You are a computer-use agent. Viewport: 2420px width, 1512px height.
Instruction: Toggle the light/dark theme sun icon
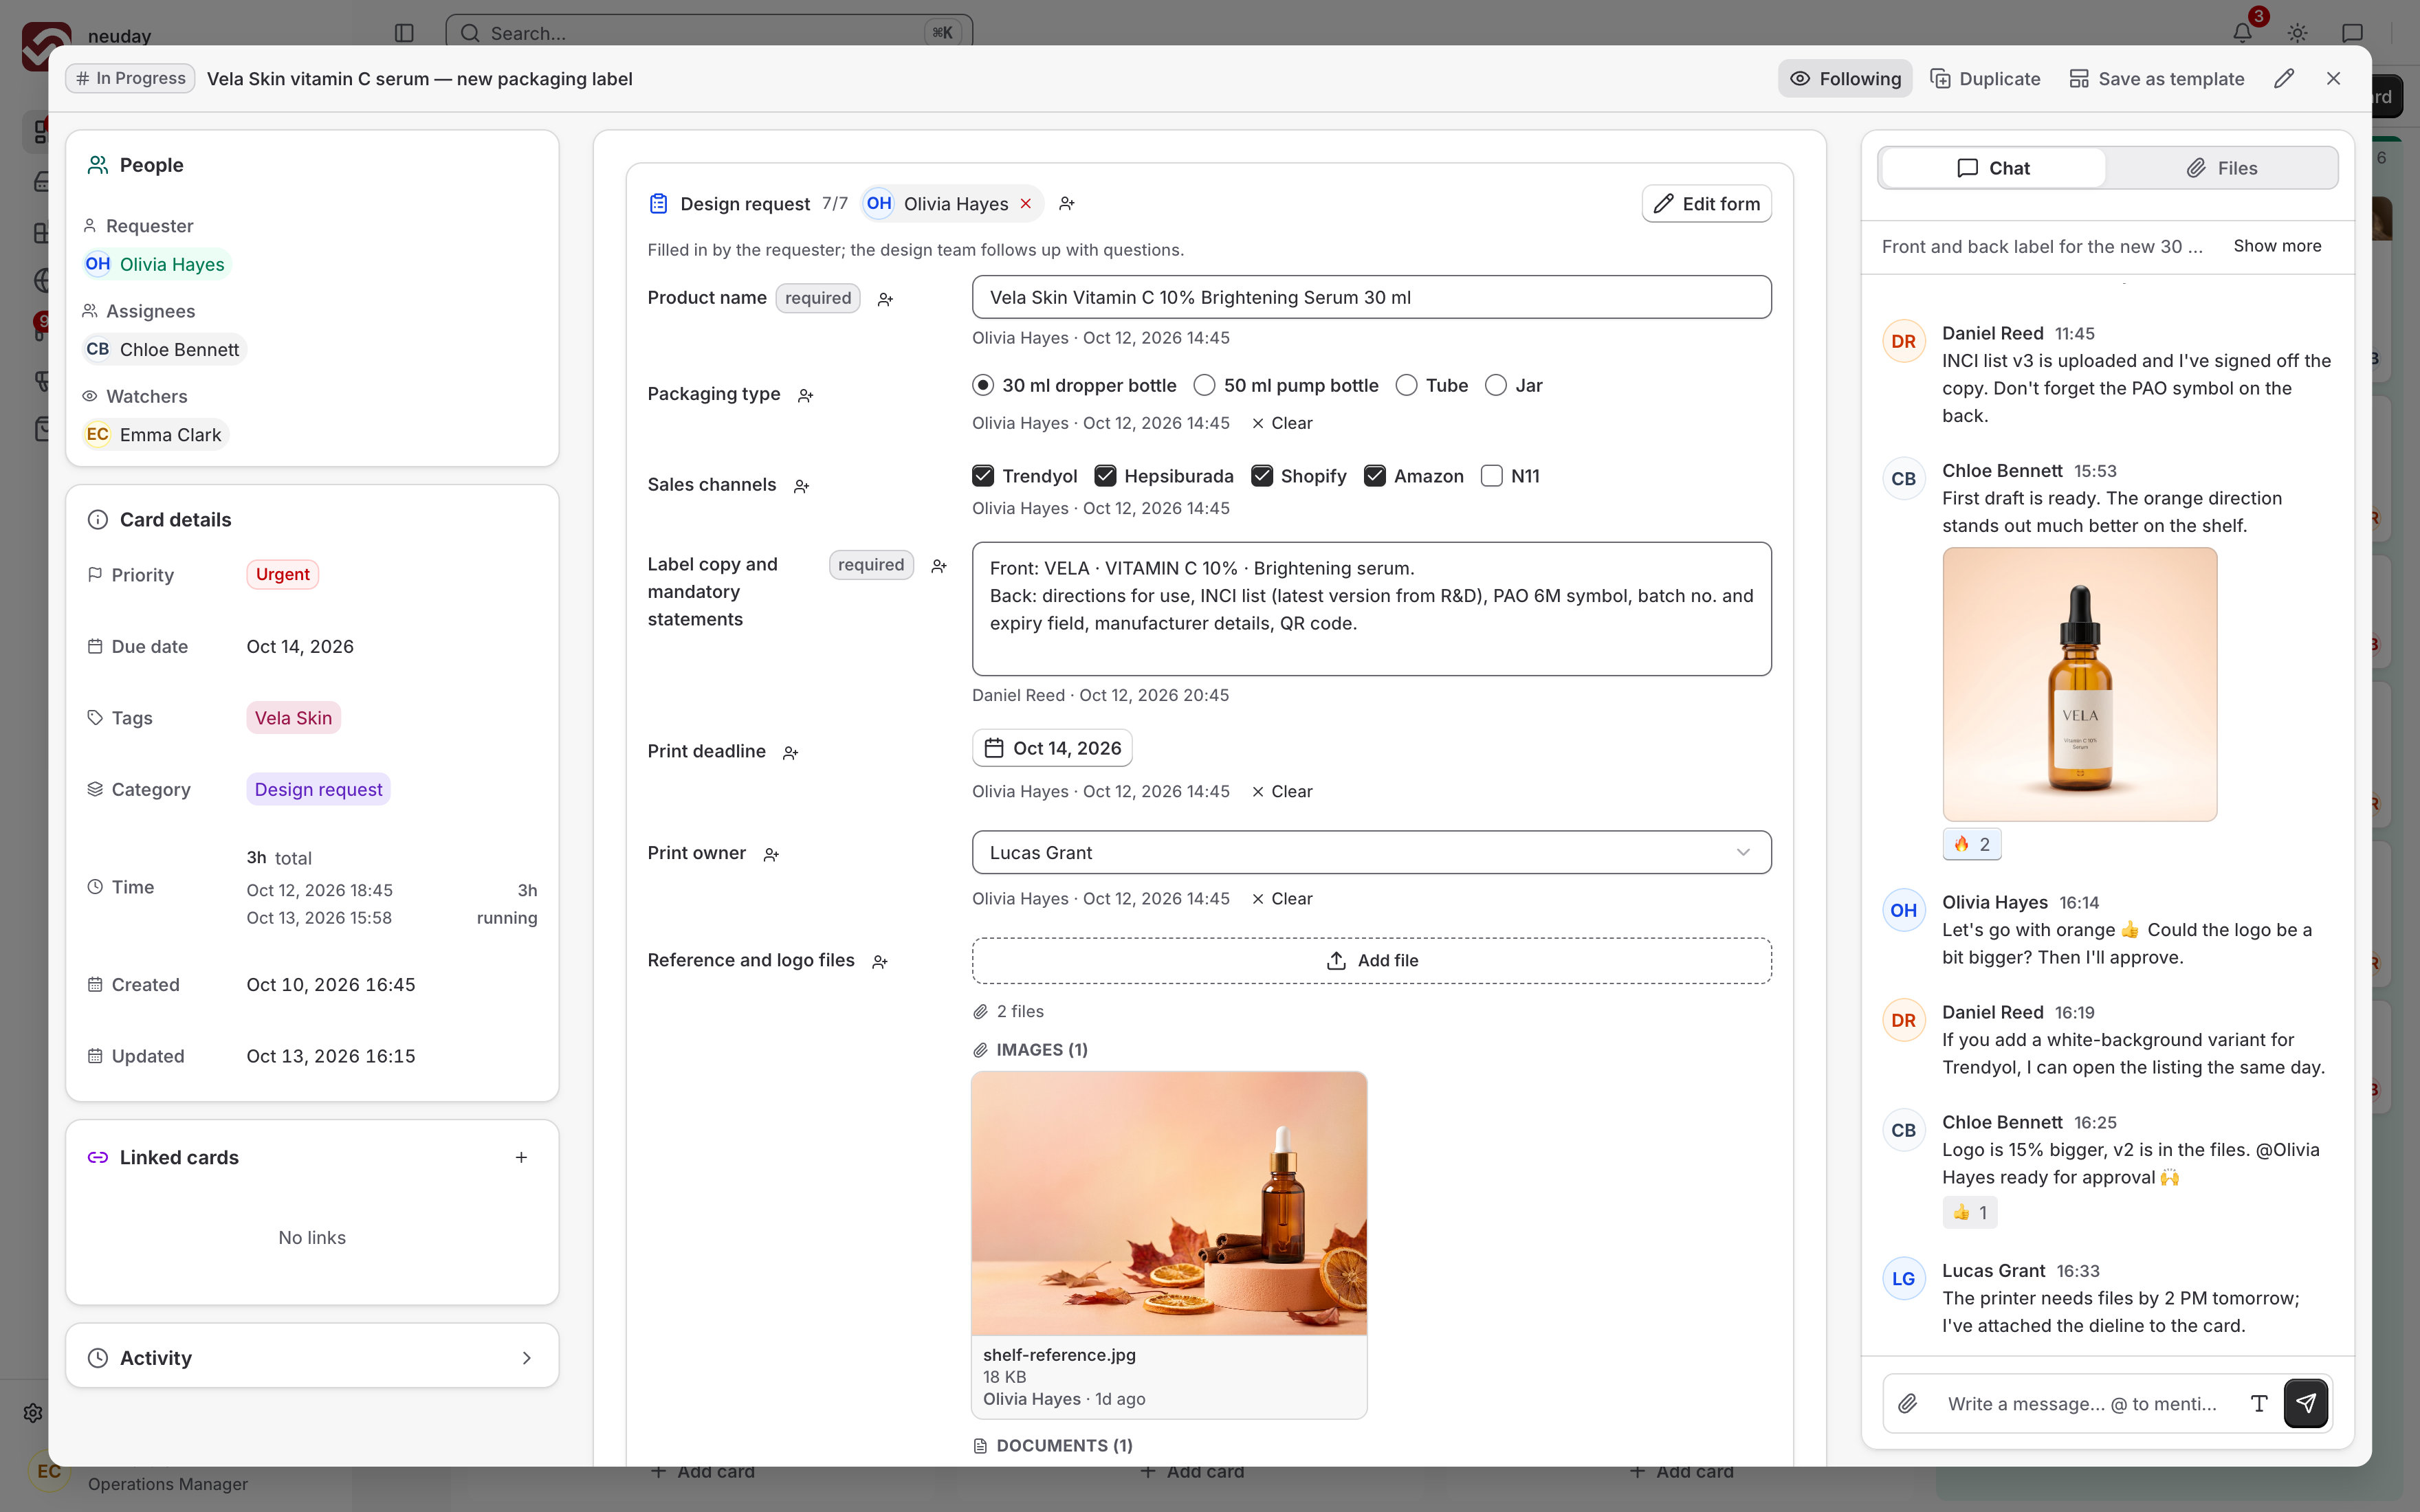coord(2297,33)
